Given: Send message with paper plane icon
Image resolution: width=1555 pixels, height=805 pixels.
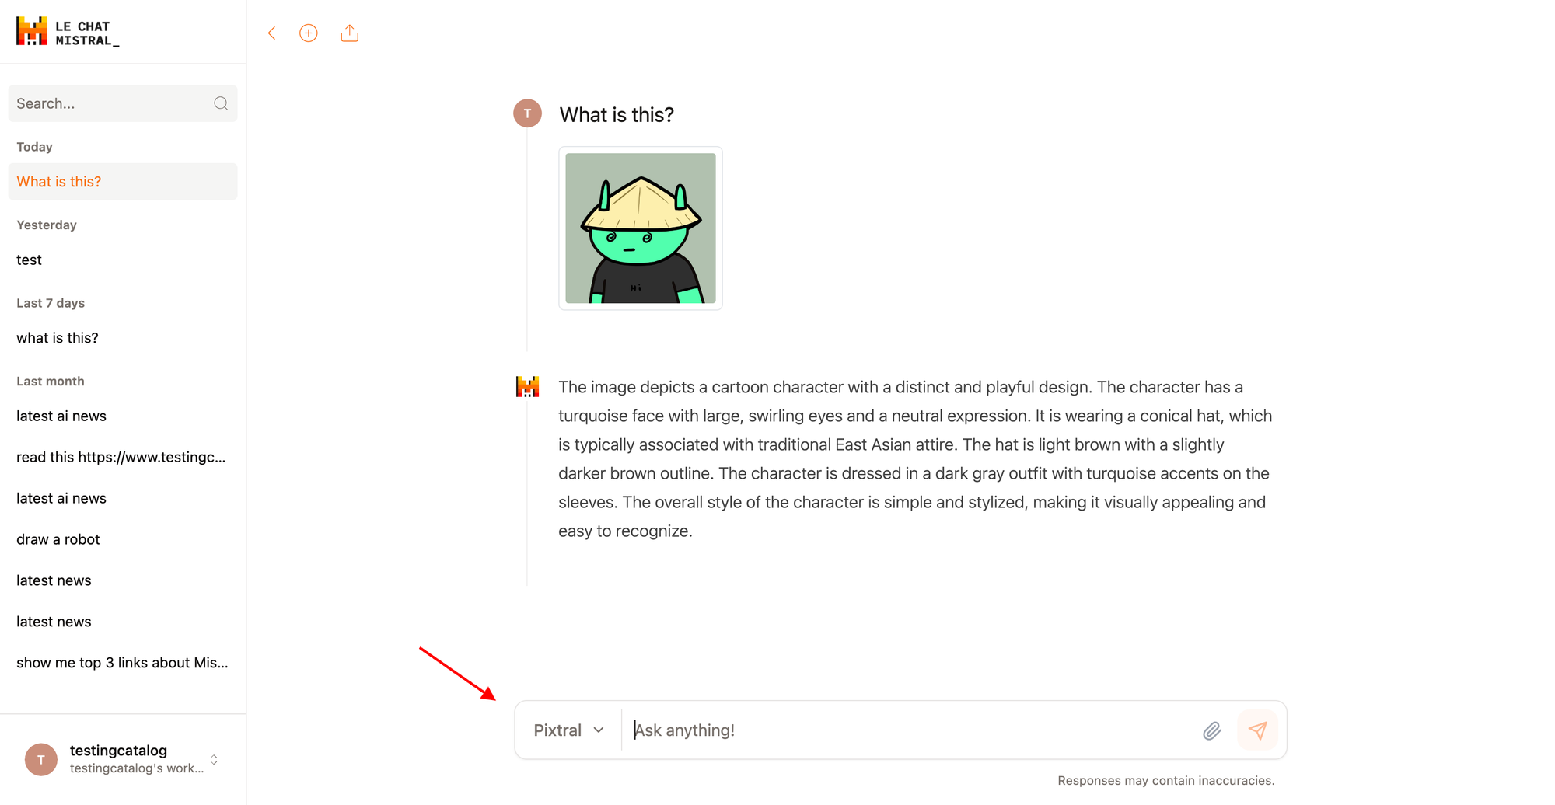Looking at the screenshot, I should pos(1257,730).
